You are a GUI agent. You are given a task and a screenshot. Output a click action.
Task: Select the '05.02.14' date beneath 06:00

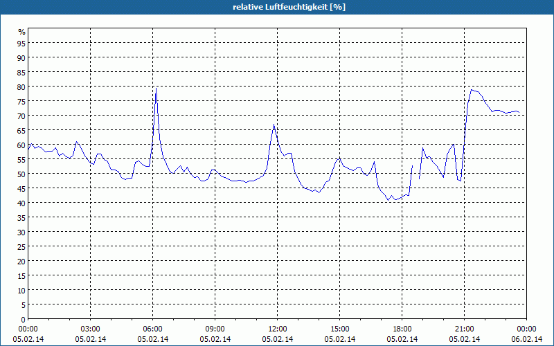152,339
